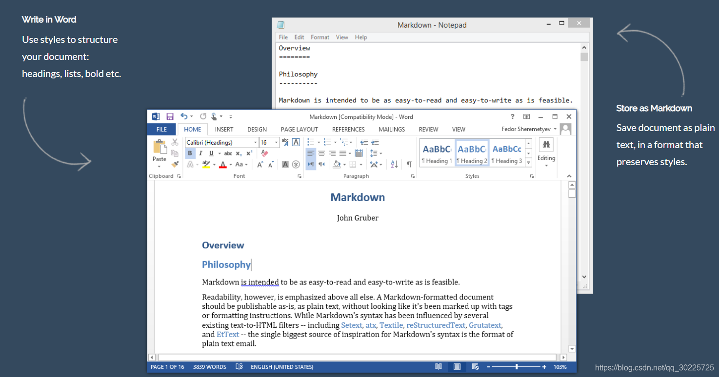The height and width of the screenshot is (377, 719).
Task: Open the font color dropdown arrow
Action: 230,165
